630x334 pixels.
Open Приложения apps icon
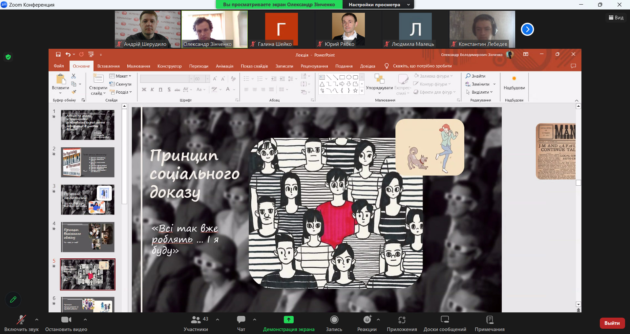(x=402, y=320)
